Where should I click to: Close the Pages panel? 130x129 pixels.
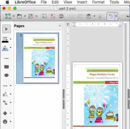point(60,26)
